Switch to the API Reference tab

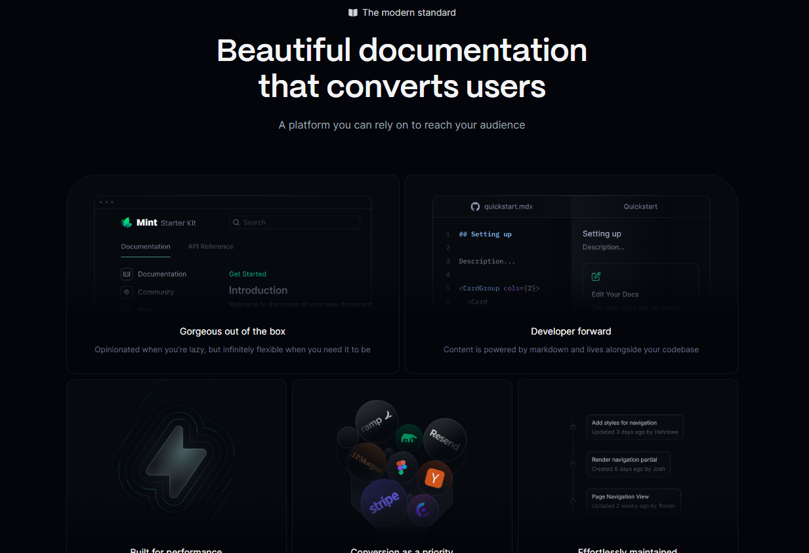point(211,247)
